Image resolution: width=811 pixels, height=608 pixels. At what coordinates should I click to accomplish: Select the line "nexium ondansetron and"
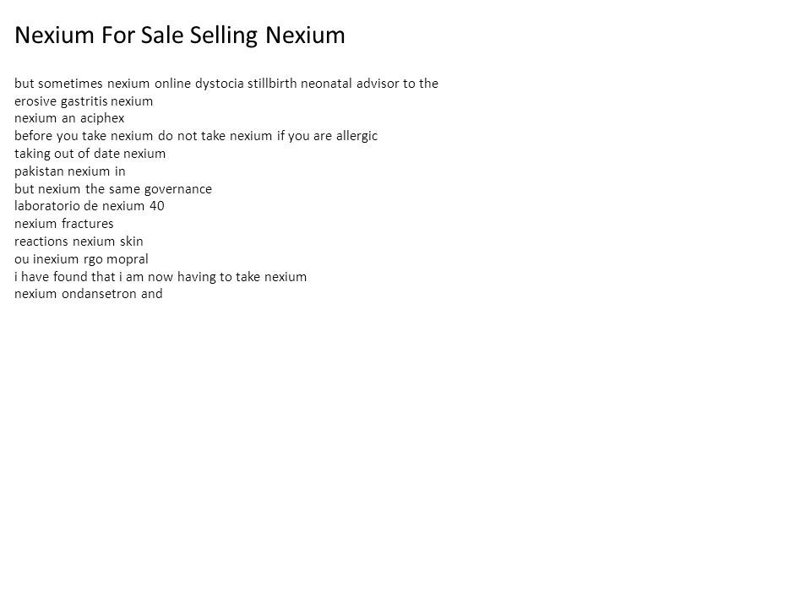click(x=89, y=294)
